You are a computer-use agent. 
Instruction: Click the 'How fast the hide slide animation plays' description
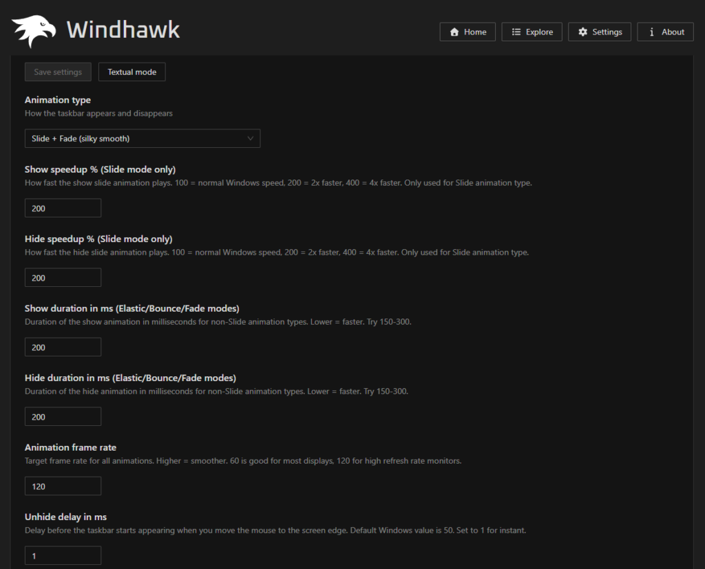[x=277, y=252]
